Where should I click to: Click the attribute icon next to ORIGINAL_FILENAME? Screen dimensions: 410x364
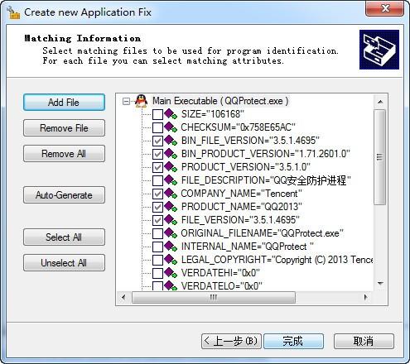(171, 233)
